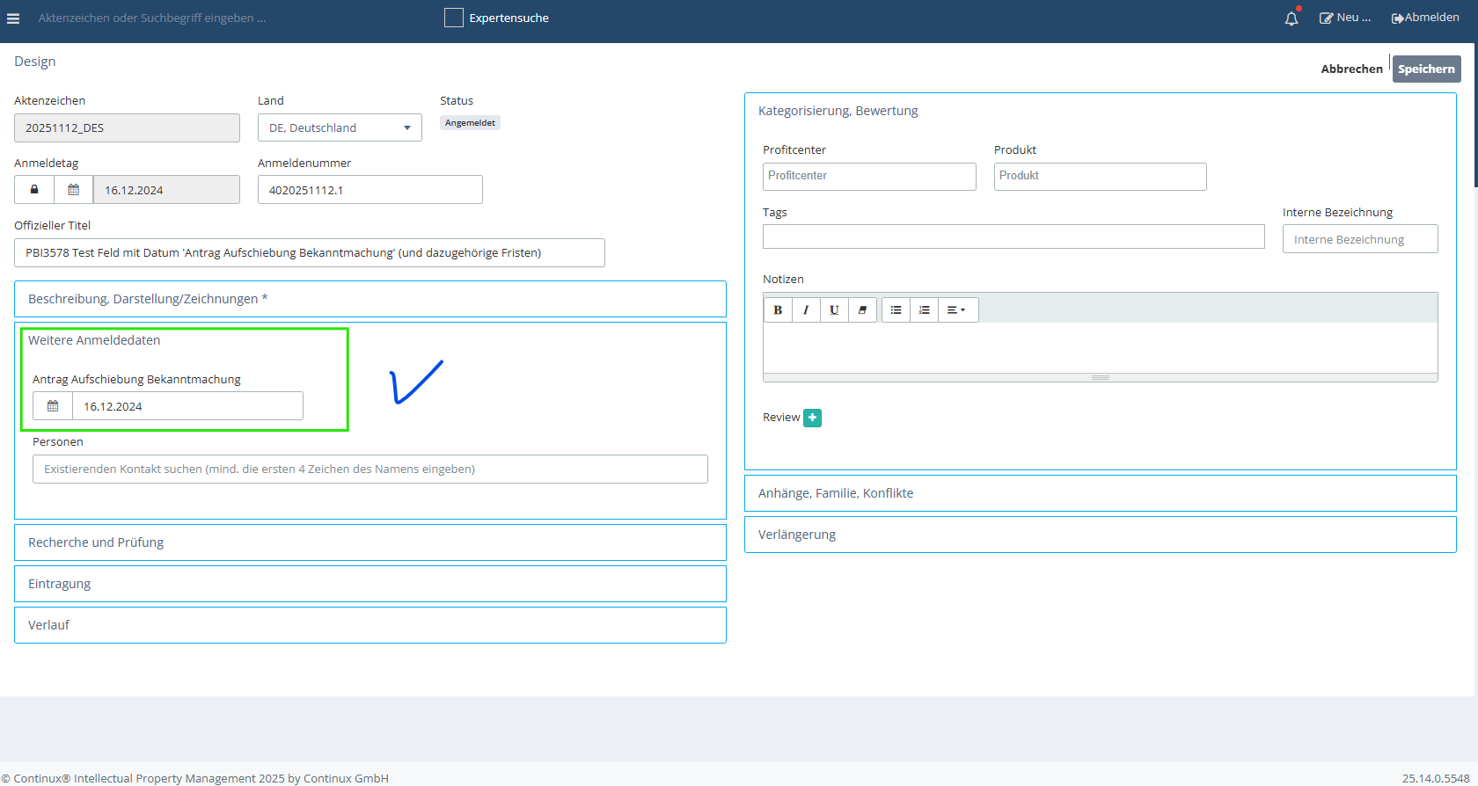Open the paragraph alignment dropdown

point(957,309)
